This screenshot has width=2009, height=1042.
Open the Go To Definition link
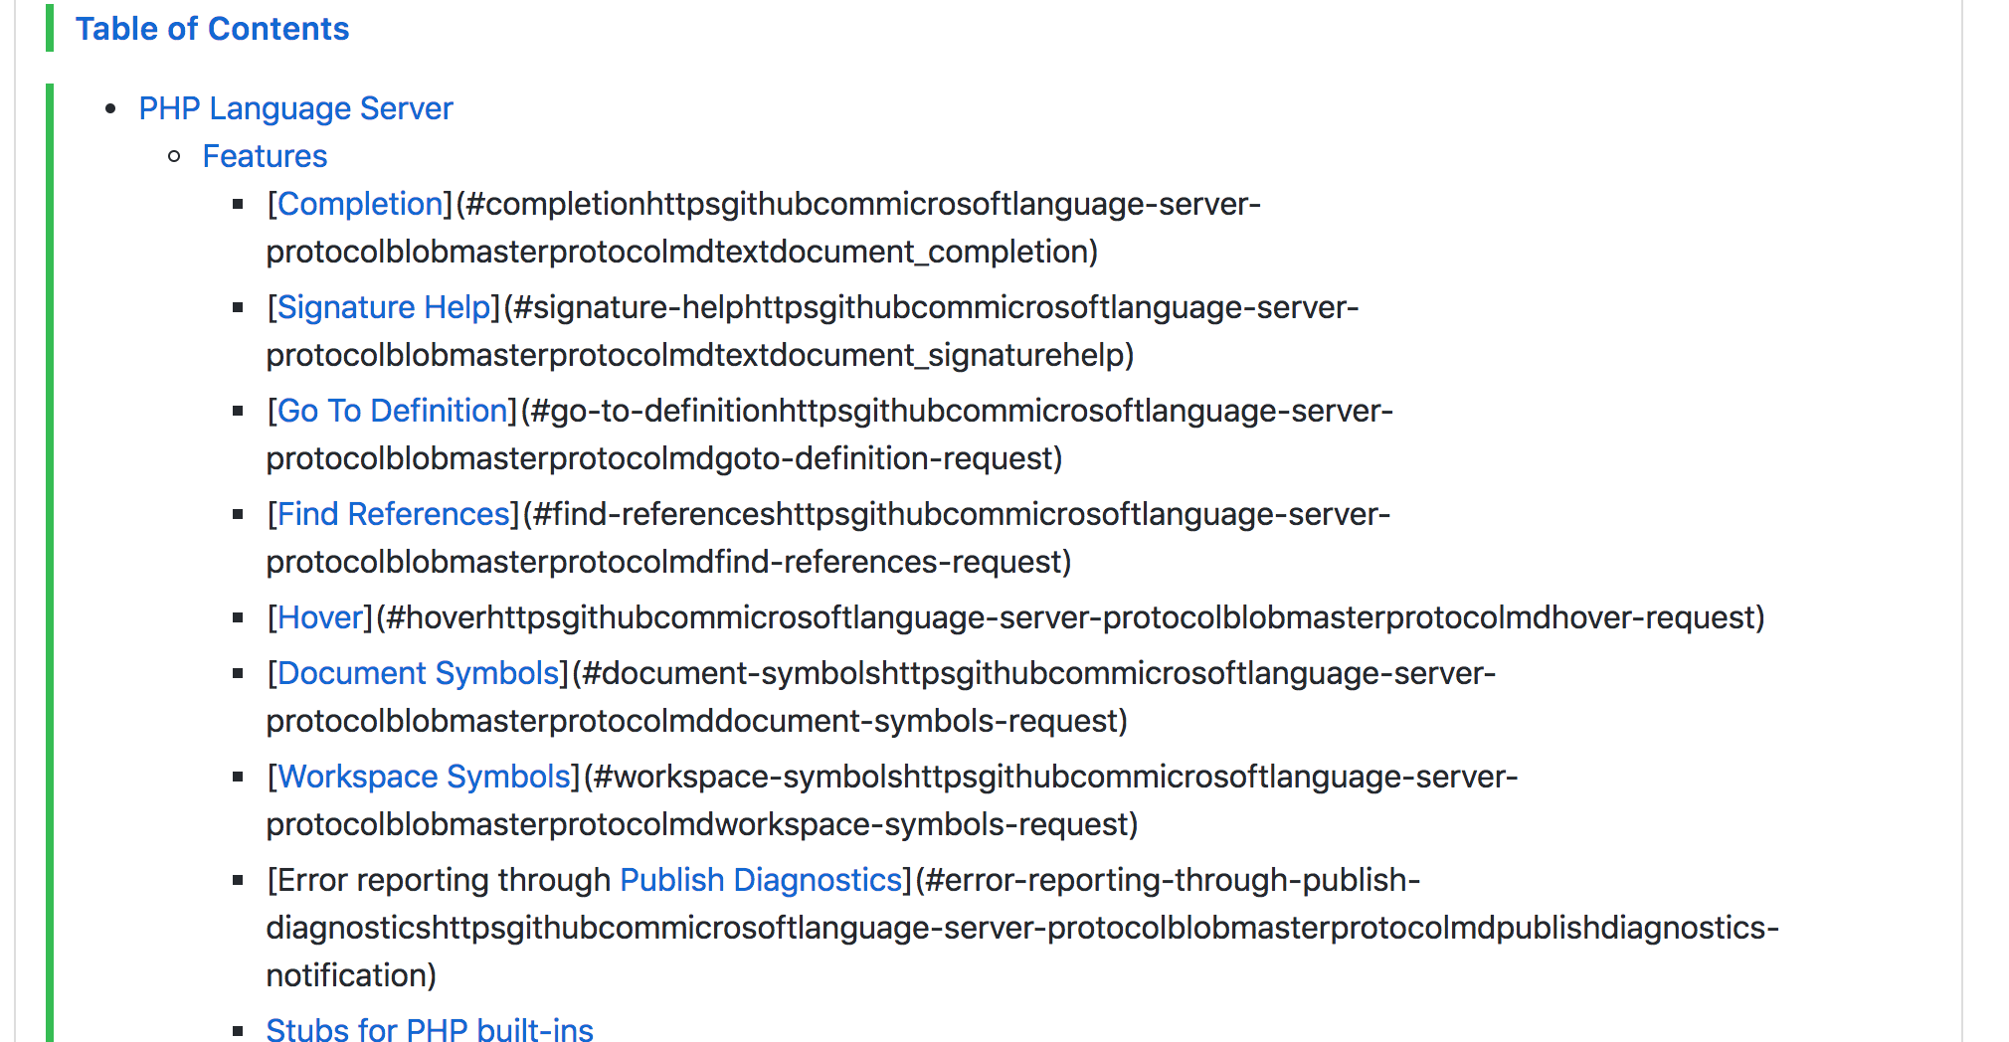click(x=393, y=411)
